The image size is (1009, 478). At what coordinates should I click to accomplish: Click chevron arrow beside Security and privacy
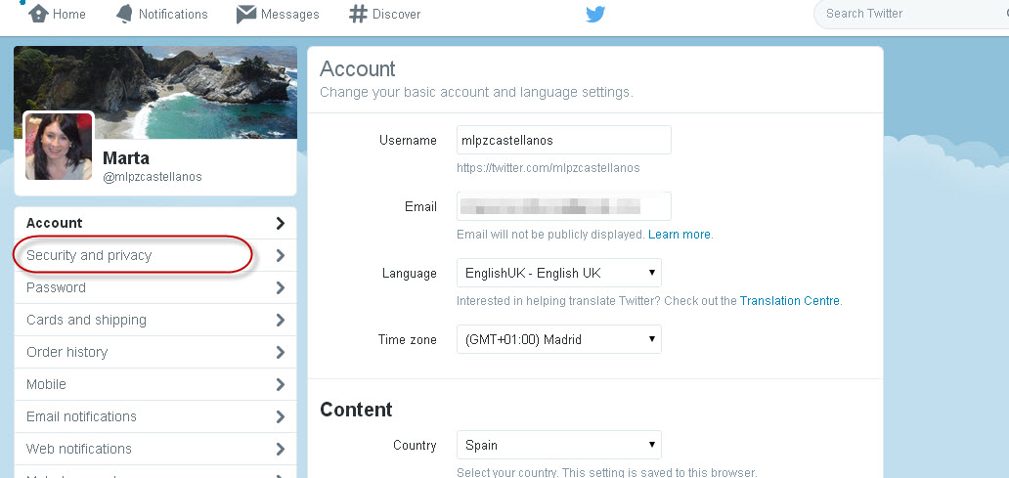tap(280, 255)
